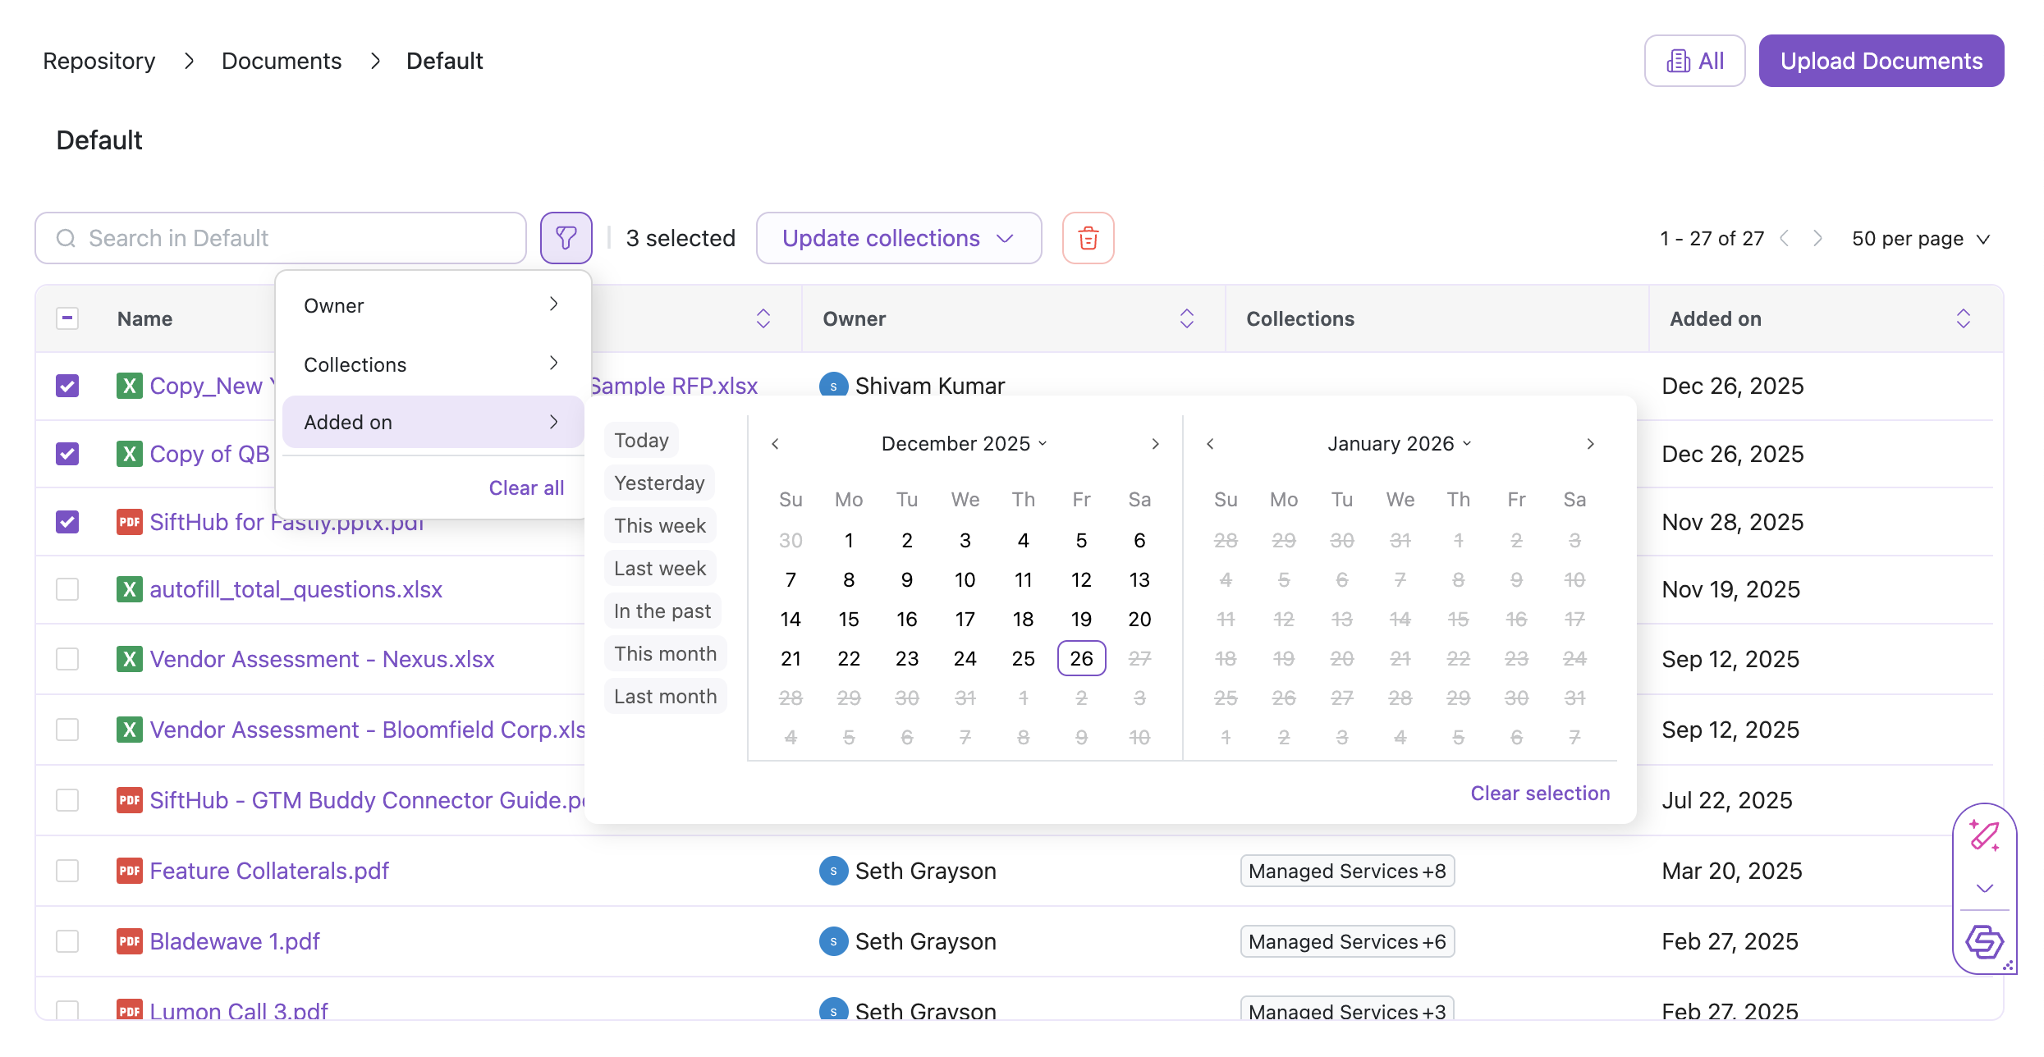Sort by Owner column arrows

(1186, 318)
